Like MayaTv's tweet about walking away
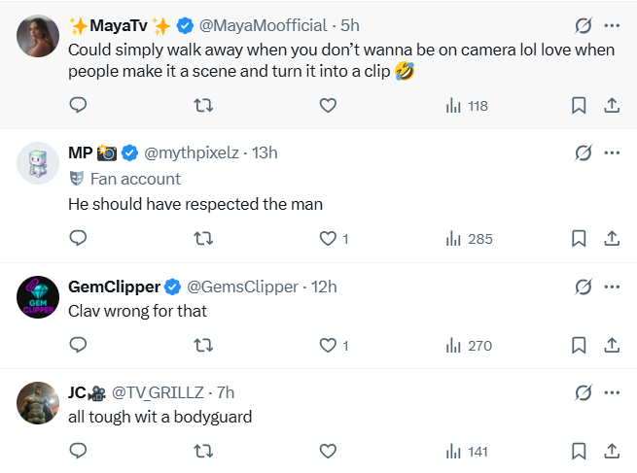Image resolution: width=637 pixels, height=473 pixels. click(328, 106)
